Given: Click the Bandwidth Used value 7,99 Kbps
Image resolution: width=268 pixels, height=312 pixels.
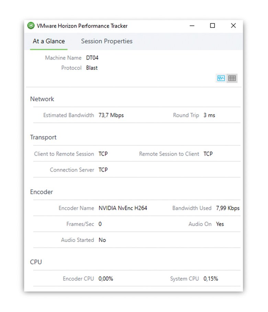Looking at the screenshot, I should pos(228,208).
